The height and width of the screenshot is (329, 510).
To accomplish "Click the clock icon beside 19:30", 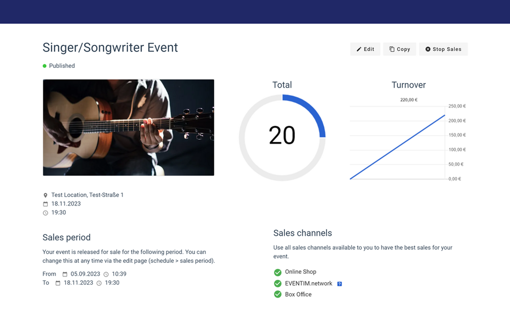I will click(x=45, y=213).
